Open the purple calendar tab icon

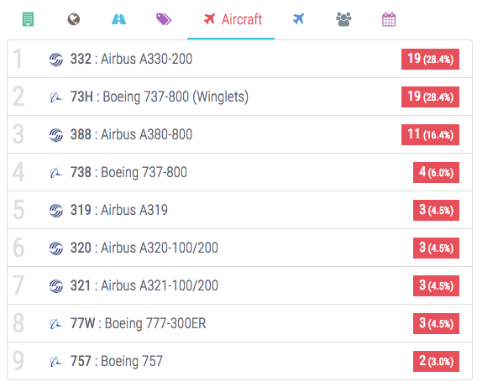click(389, 19)
